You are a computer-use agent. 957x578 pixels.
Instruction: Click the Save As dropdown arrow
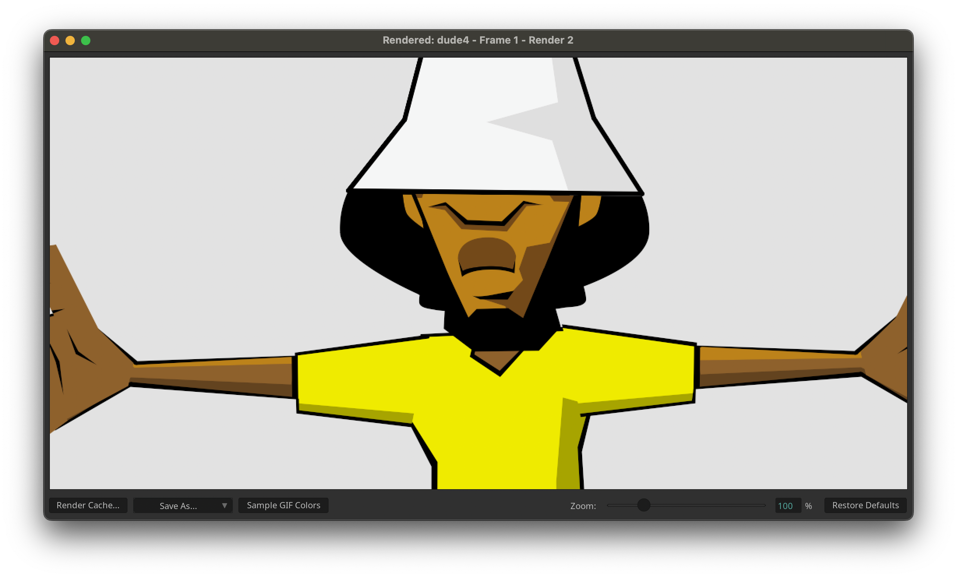pyautogui.click(x=224, y=506)
